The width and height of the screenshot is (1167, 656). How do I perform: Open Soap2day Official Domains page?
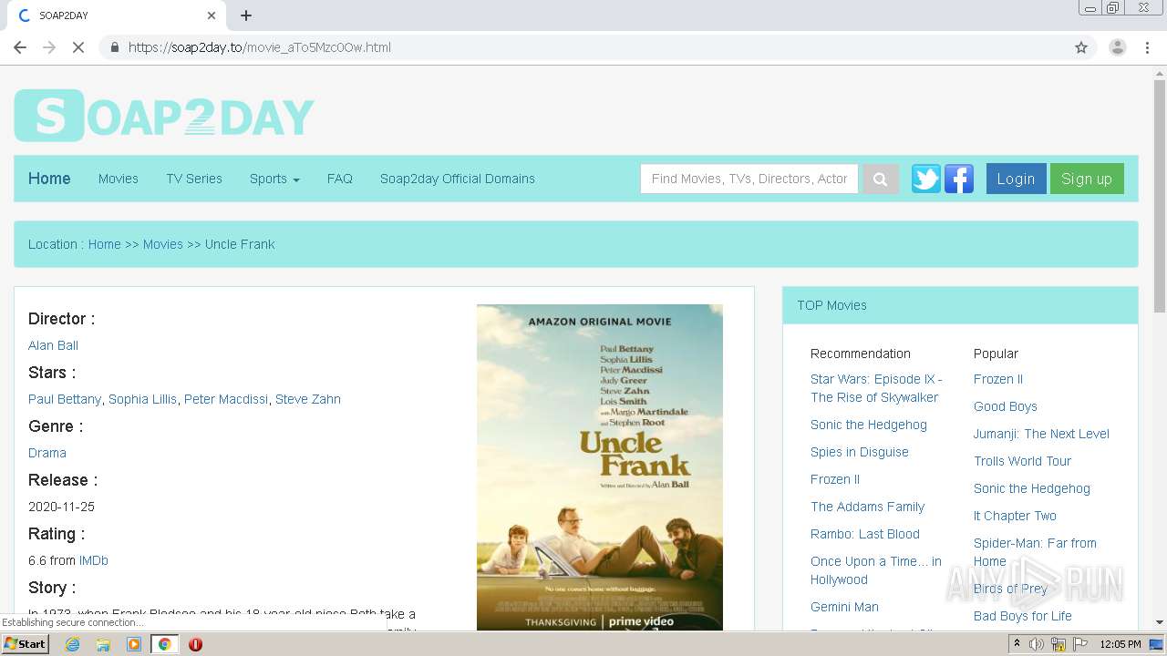point(458,179)
